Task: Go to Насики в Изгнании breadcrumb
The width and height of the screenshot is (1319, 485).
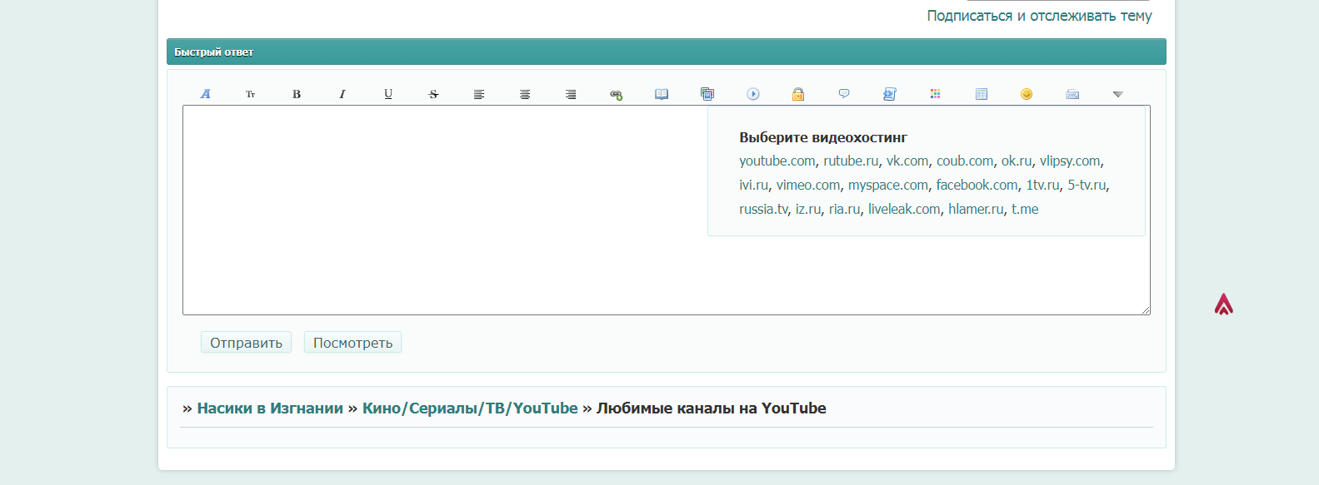Action: 270,408
